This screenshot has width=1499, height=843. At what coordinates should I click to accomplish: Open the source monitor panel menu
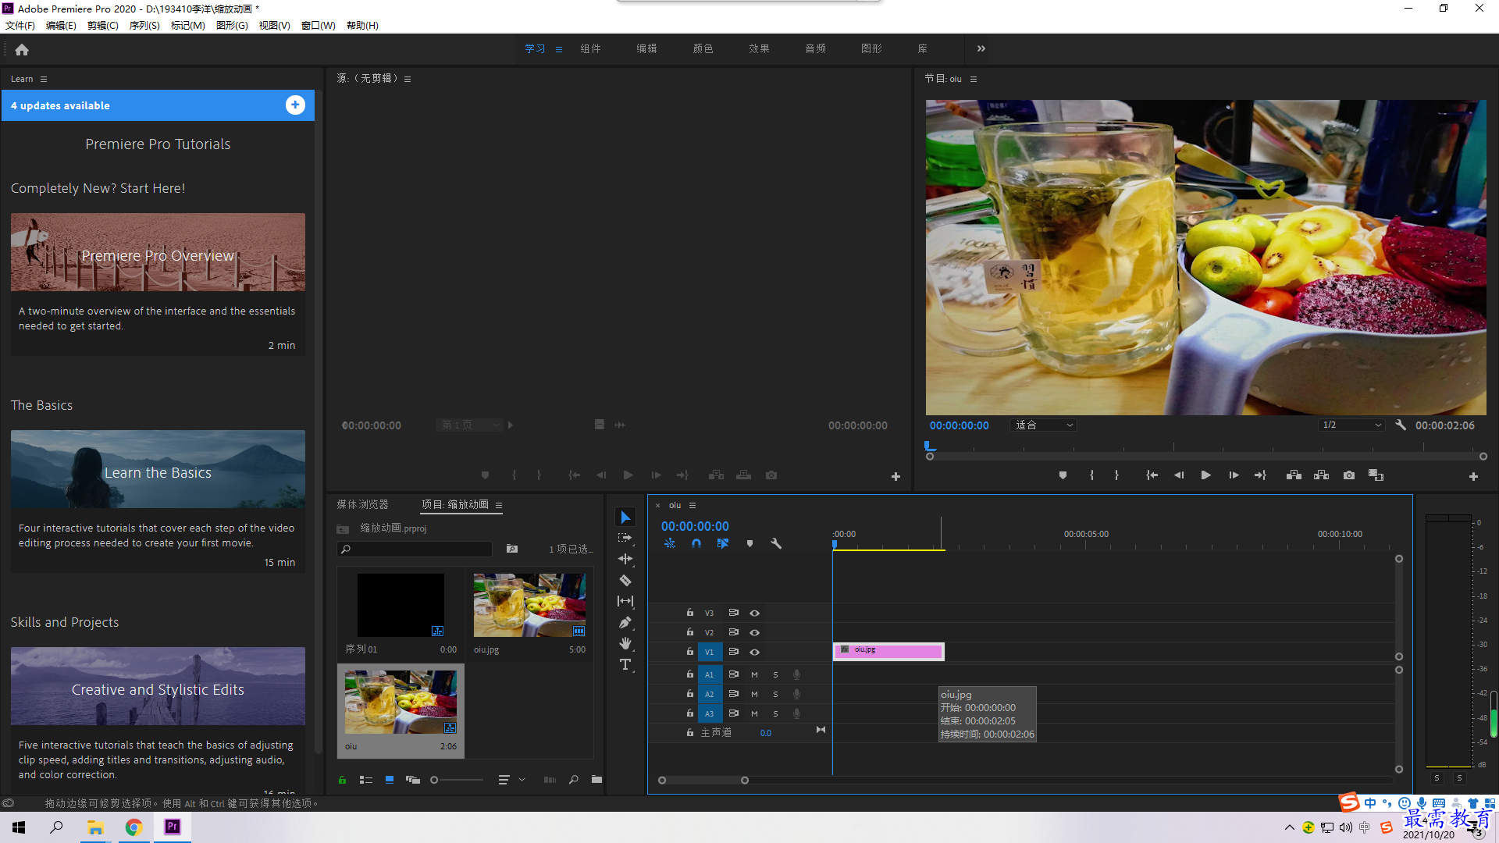pyautogui.click(x=408, y=79)
